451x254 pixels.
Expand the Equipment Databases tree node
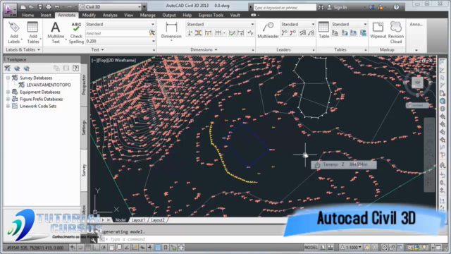coord(8,92)
